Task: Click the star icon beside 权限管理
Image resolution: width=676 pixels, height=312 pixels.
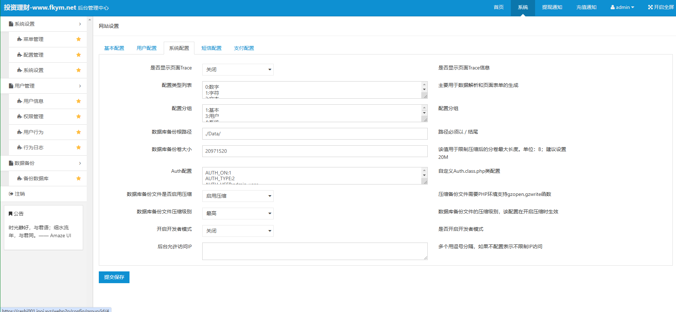Action: 78,116
